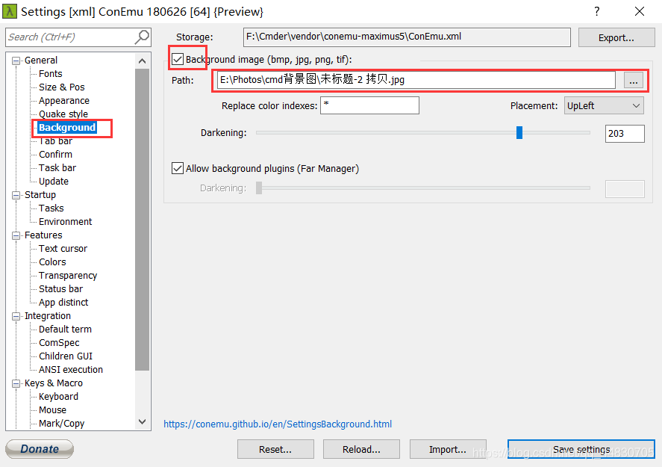Select Size & Pos settings page
This screenshot has width=662, height=467.
[62, 87]
